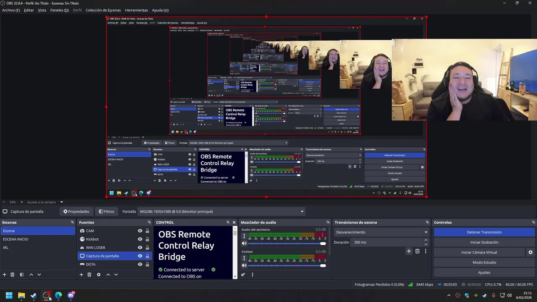Remove scene transition using trash icon
Viewport: 537px width, 302px height.
click(x=417, y=251)
